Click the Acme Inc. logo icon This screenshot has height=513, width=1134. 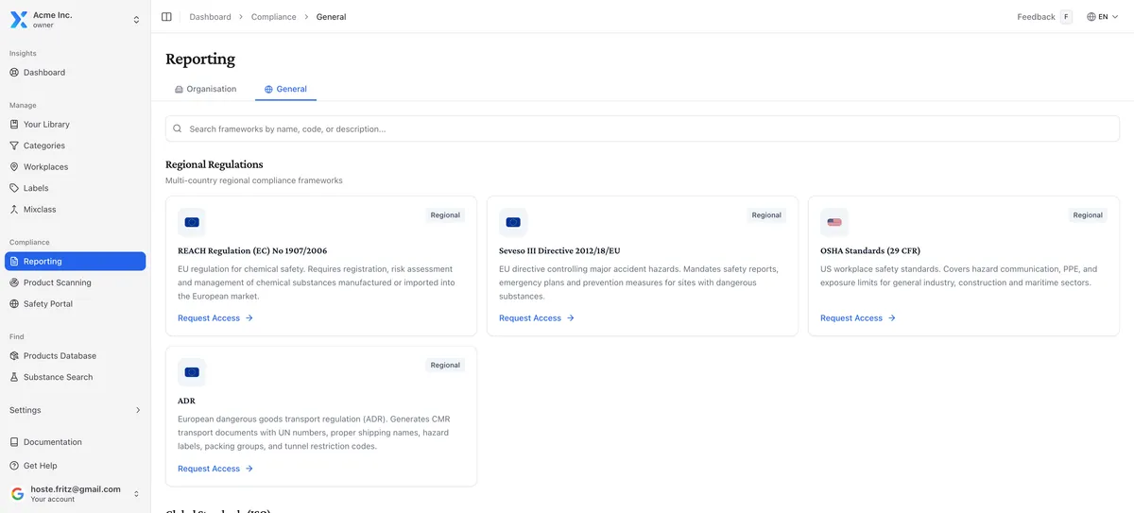pyautogui.click(x=18, y=20)
